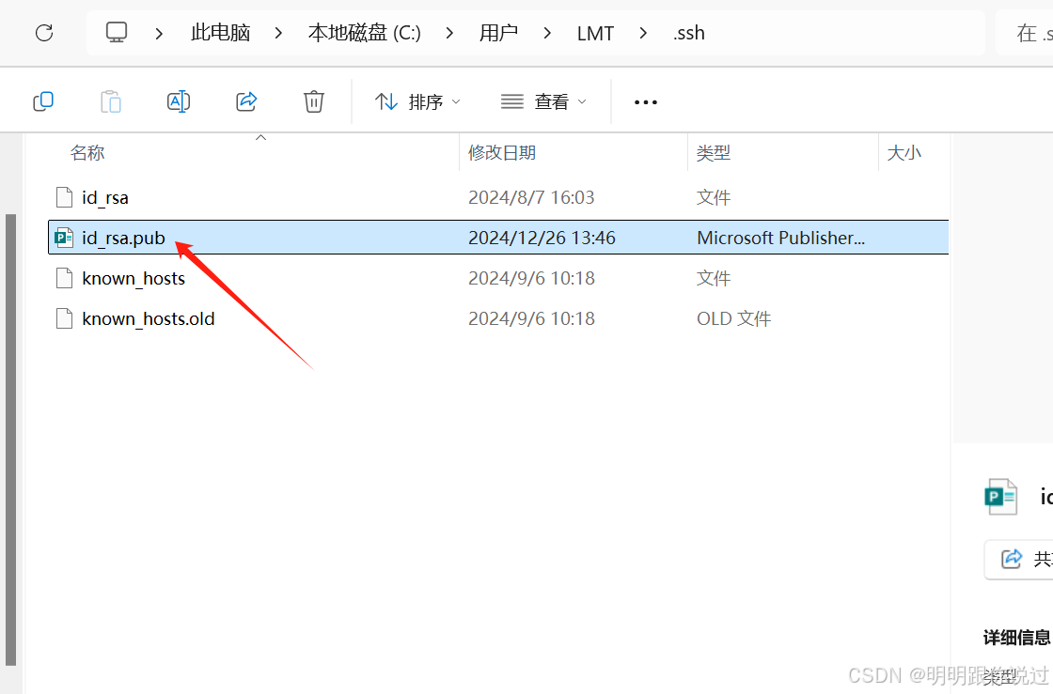The width and height of the screenshot is (1053, 694).
Task: Go to LMT folder in breadcrumb
Action: (x=596, y=33)
